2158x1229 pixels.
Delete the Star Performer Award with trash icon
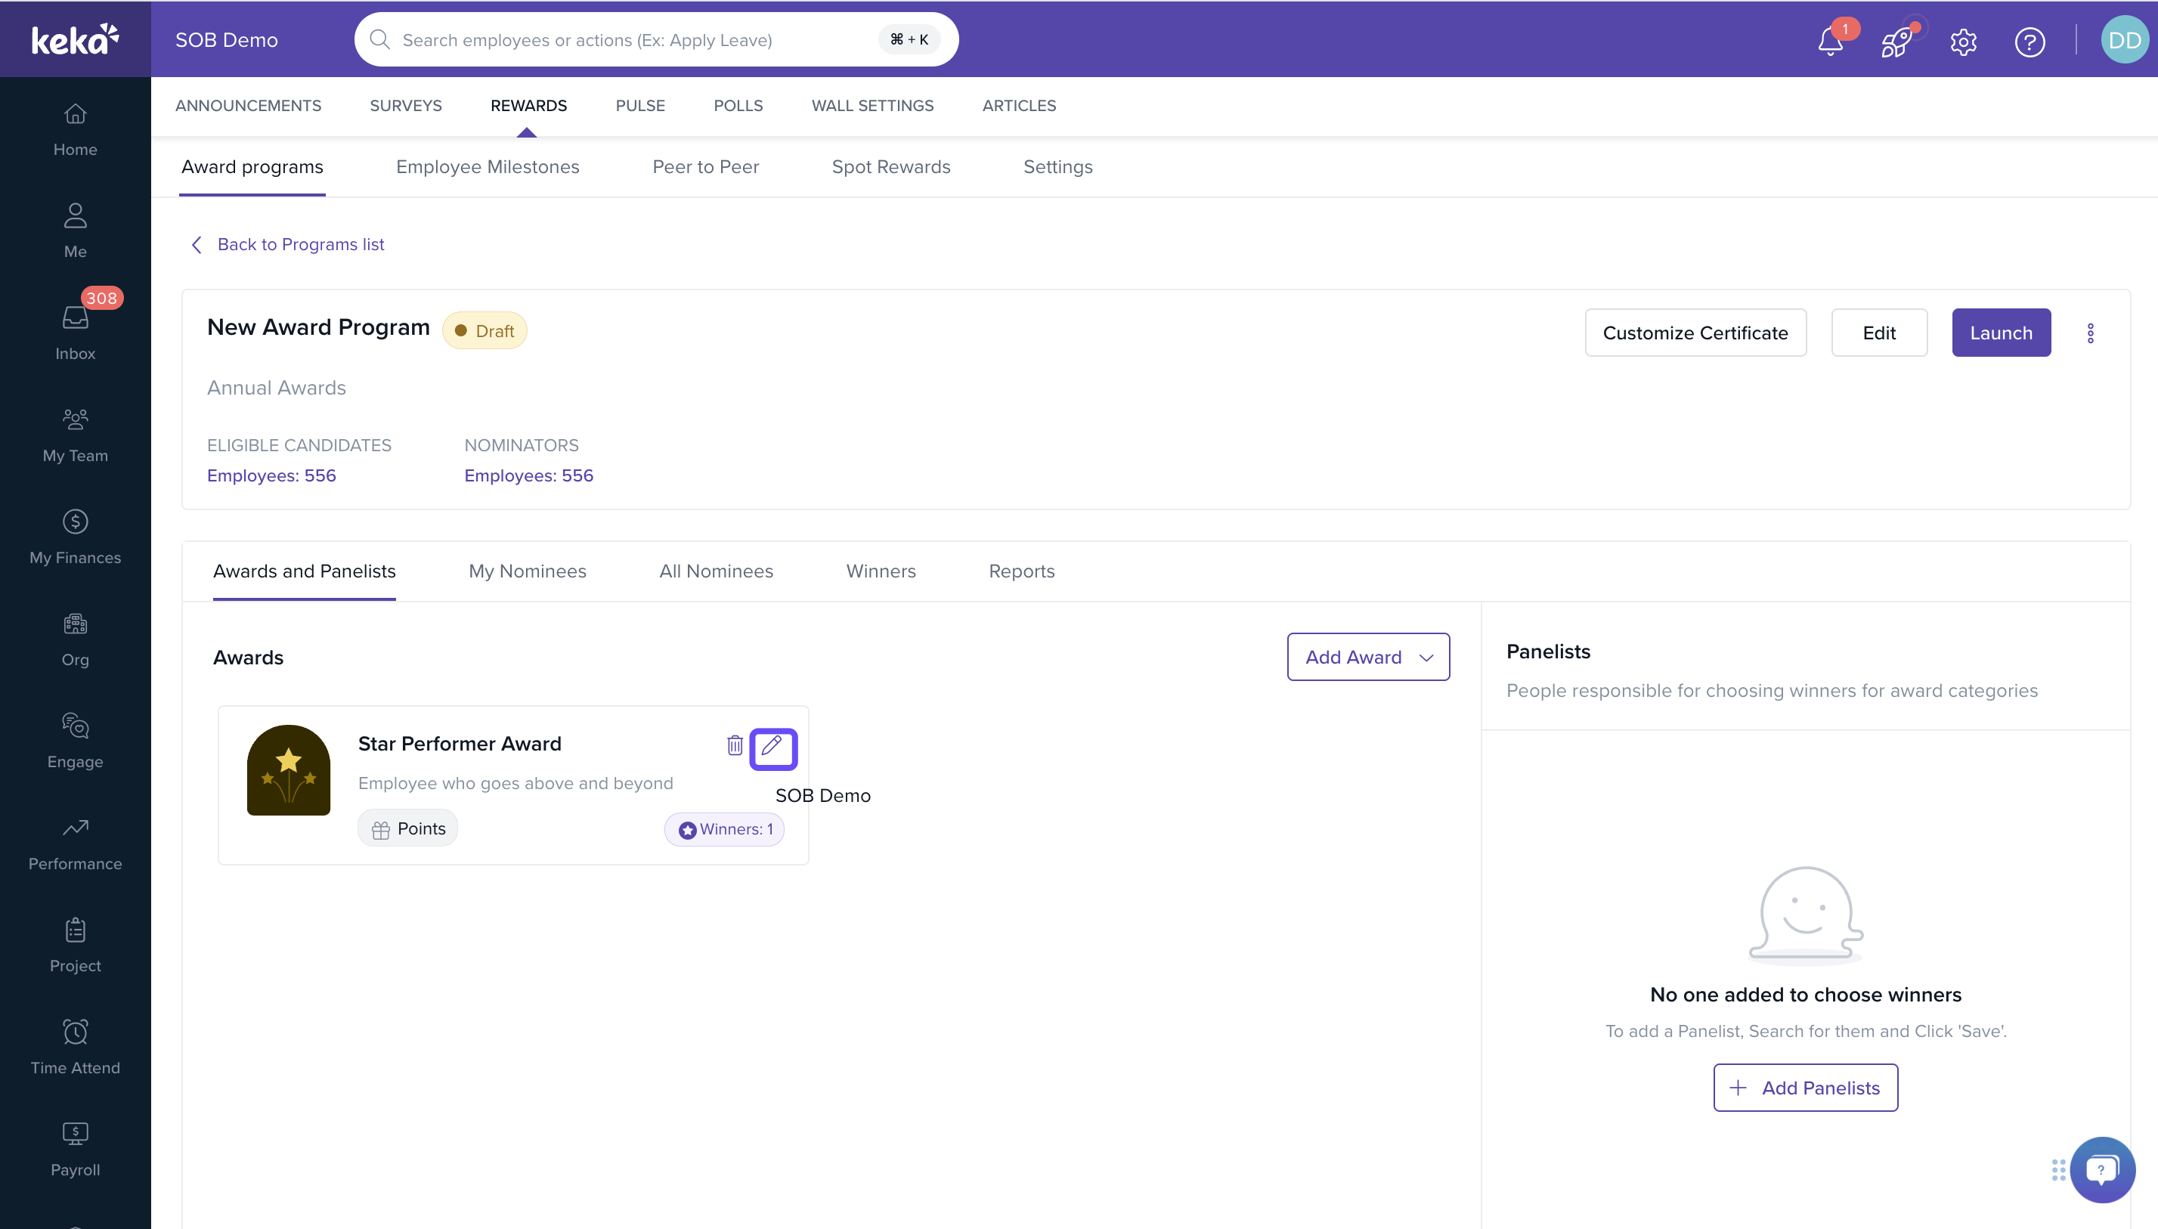[x=734, y=745]
